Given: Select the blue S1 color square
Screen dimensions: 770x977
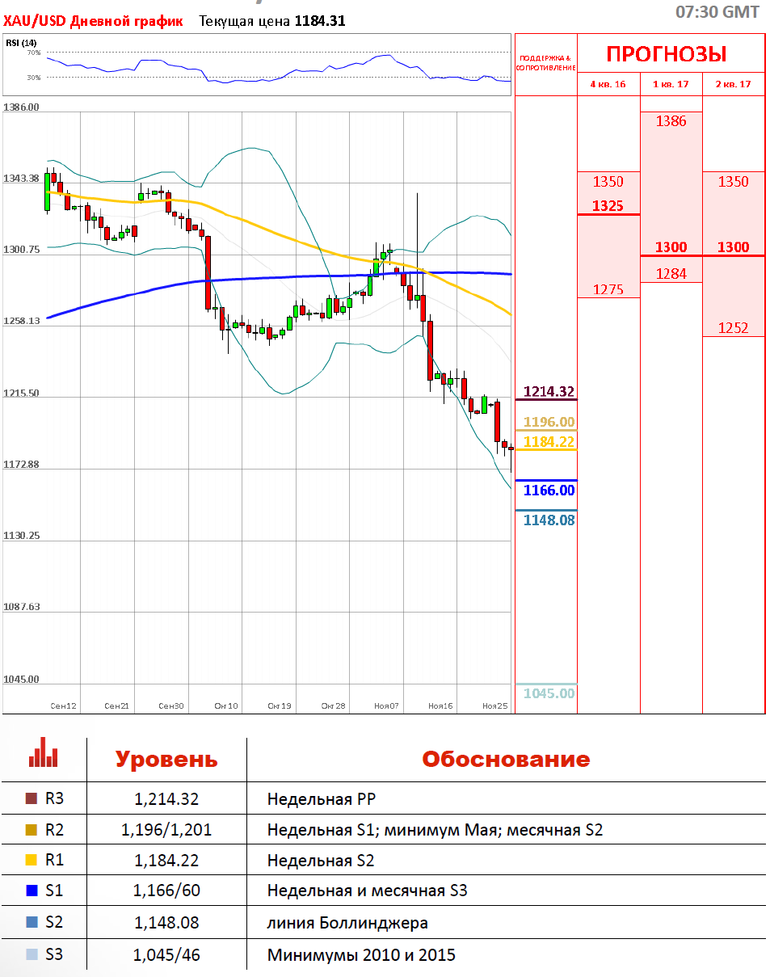Looking at the screenshot, I should [32, 891].
